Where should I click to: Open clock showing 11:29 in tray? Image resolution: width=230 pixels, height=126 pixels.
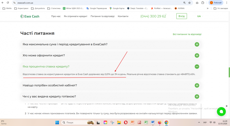coord(223,122)
